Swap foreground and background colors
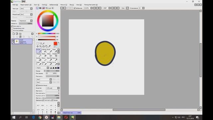The width and height of the screenshot is (213, 120). coord(59,43)
